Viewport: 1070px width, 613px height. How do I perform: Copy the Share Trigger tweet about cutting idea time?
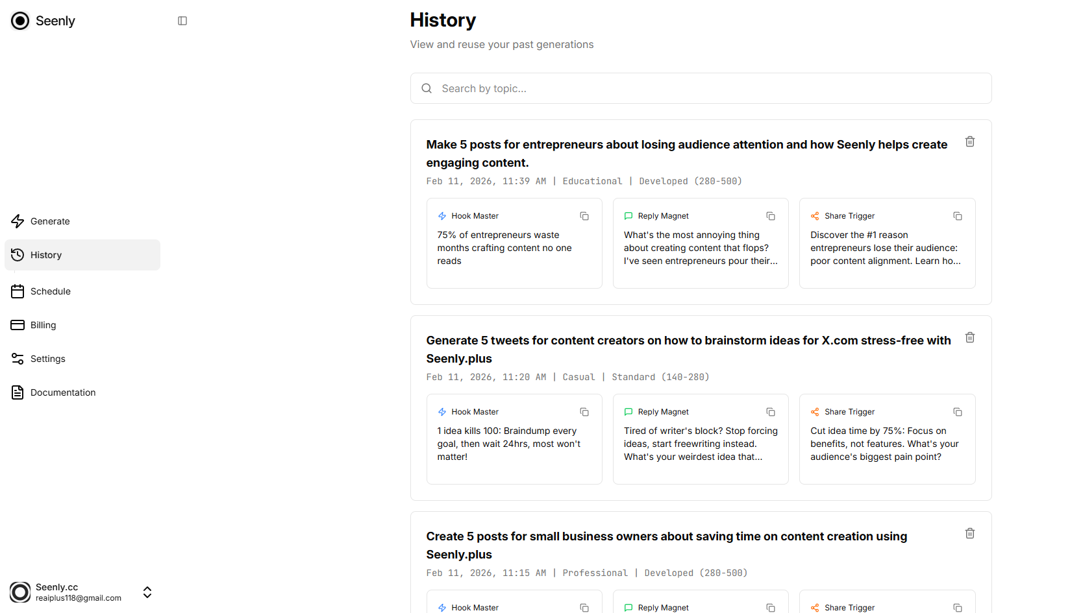pos(958,412)
